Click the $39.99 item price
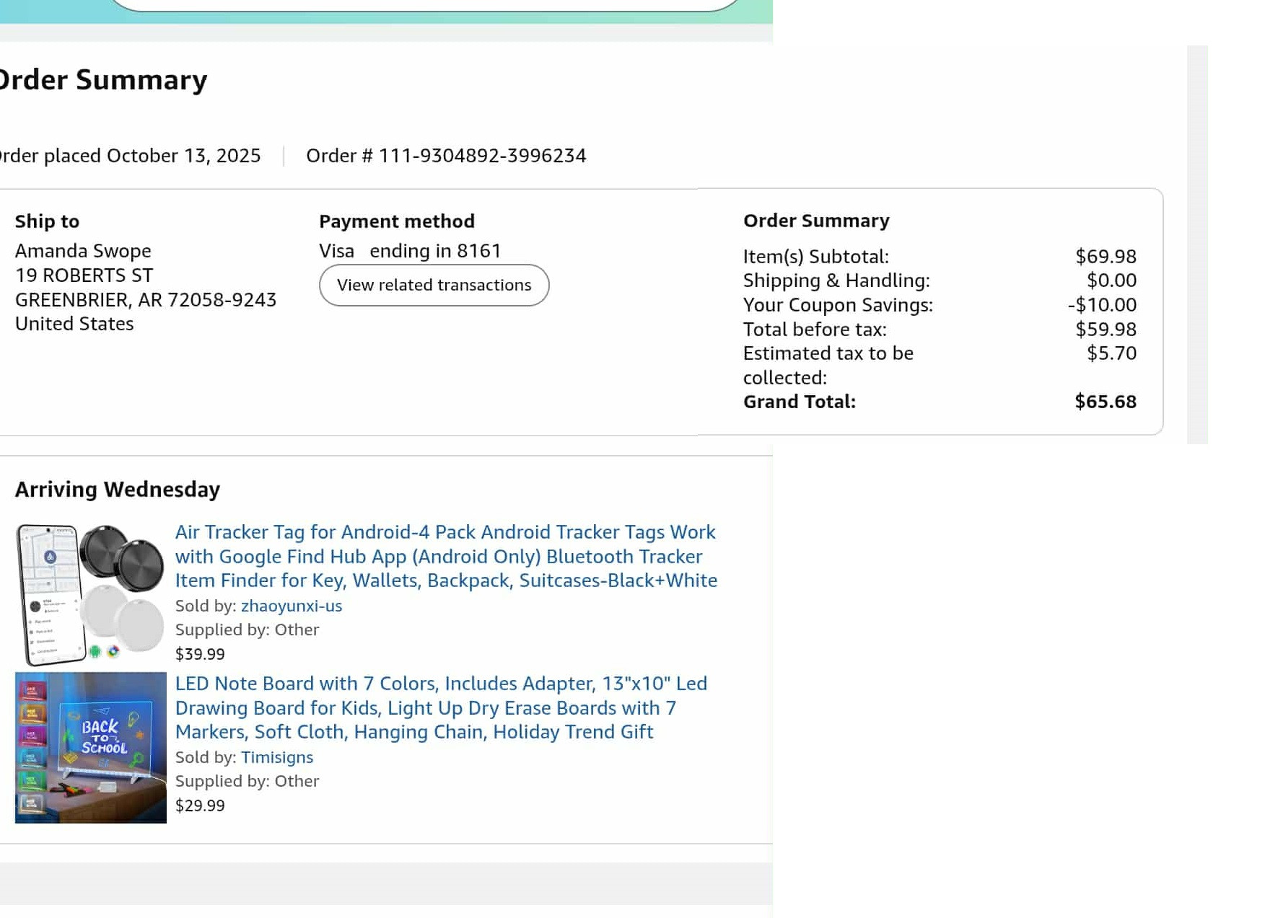1265x918 pixels. point(200,654)
